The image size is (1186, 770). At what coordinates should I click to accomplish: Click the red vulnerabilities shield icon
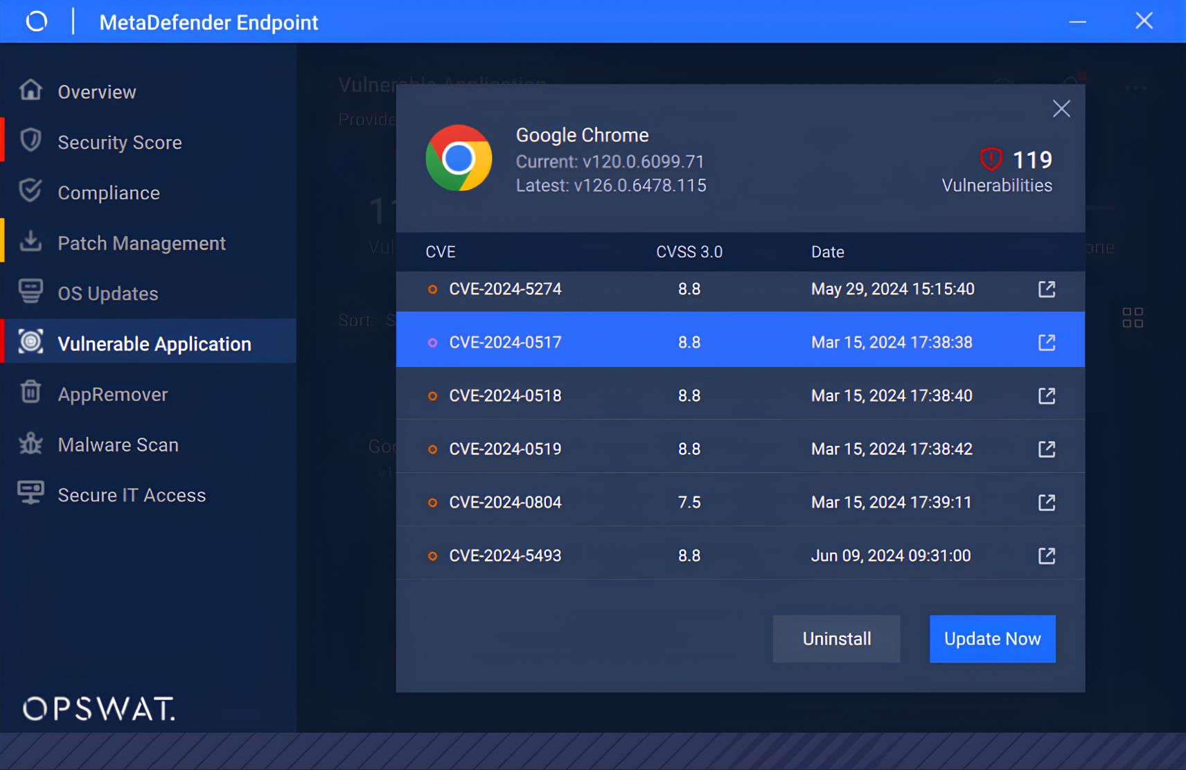coord(992,160)
